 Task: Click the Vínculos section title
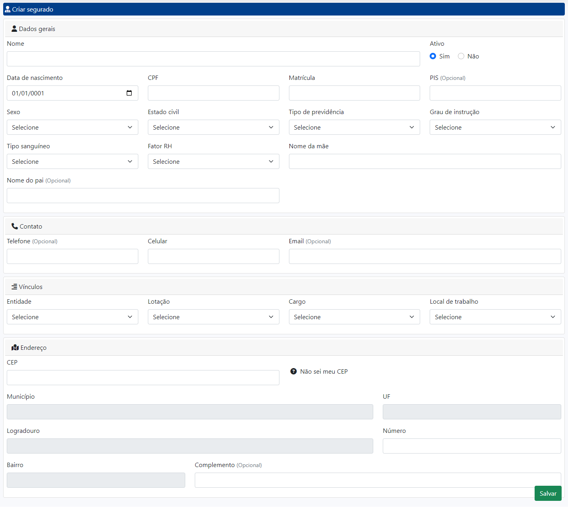point(31,287)
